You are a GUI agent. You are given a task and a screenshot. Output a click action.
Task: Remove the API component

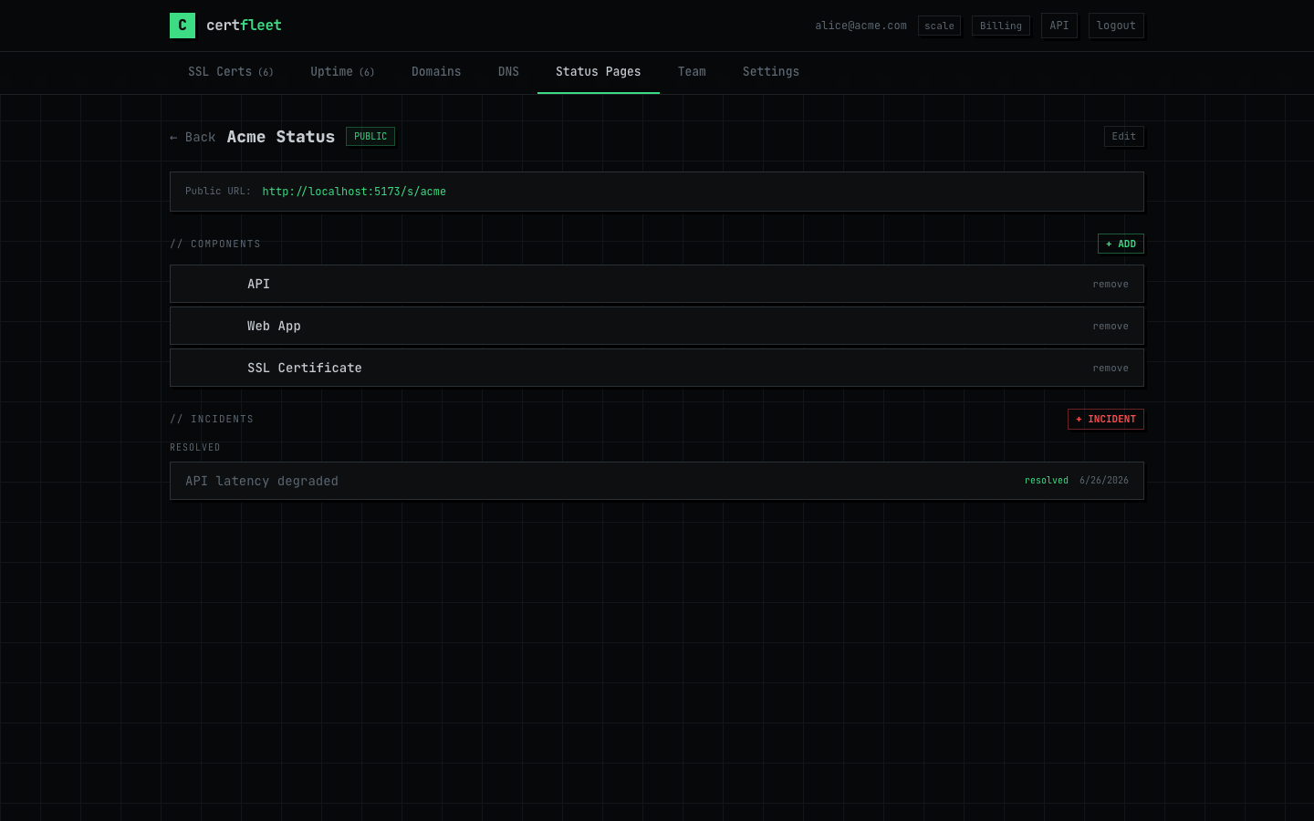click(1111, 285)
